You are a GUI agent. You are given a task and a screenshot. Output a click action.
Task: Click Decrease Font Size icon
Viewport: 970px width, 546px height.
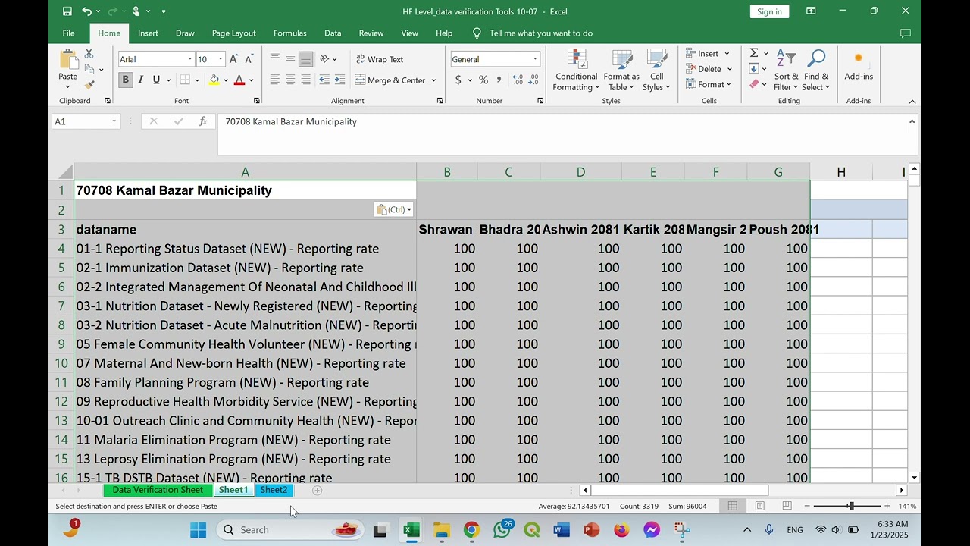(x=249, y=59)
